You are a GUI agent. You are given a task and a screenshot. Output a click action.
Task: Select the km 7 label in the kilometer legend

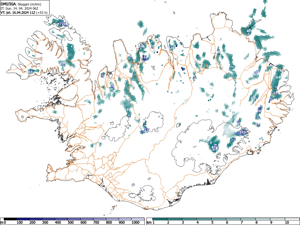pos(241,223)
